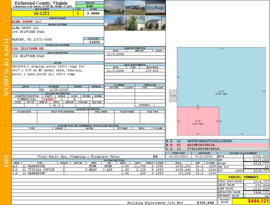Open the dark-roof building photo thumbnail
The width and height of the screenshot is (270, 205).
coord(156,23)
